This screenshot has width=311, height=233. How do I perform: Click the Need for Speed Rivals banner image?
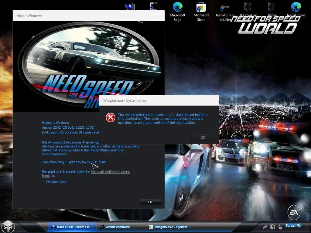tap(89, 66)
